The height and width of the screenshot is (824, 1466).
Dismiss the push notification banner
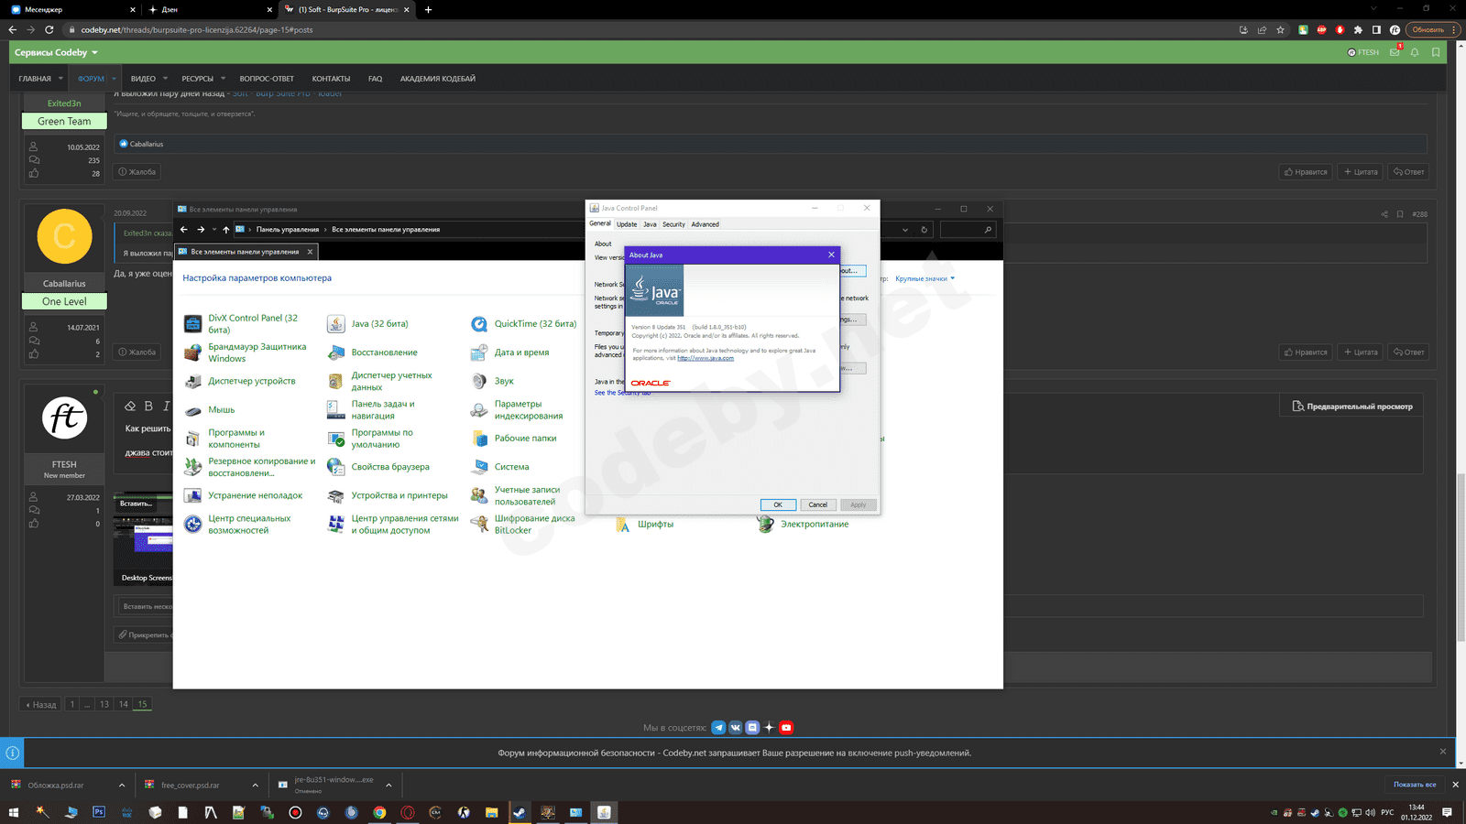[x=1442, y=752]
